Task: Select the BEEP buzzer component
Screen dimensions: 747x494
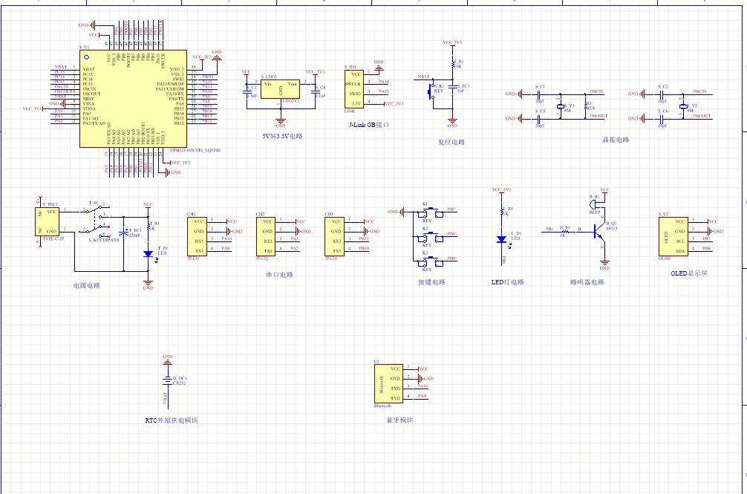Action: 596,205
